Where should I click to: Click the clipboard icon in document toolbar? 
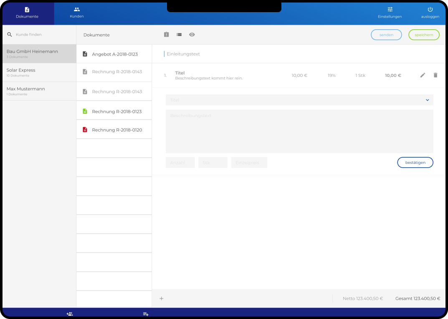[166, 35]
